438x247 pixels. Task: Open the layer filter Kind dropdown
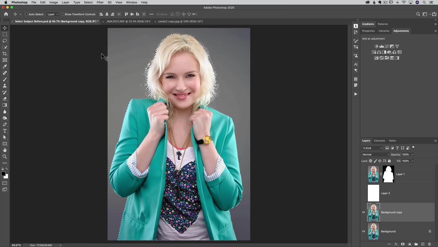(x=372, y=148)
